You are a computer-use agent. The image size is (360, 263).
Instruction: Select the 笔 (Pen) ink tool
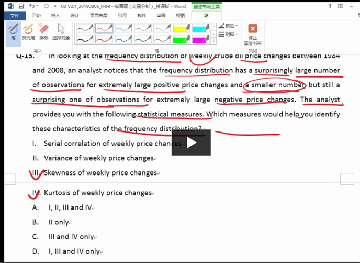pyautogui.click(x=13, y=31)
